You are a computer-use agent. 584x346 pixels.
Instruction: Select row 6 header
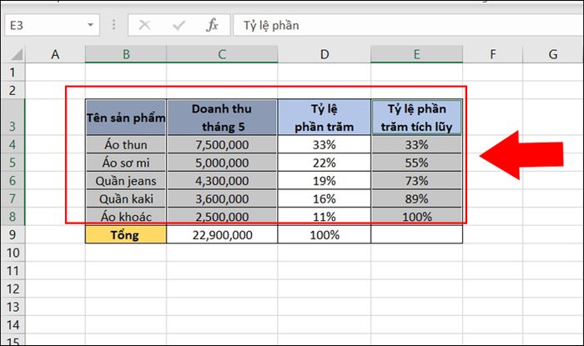[13, 180]
